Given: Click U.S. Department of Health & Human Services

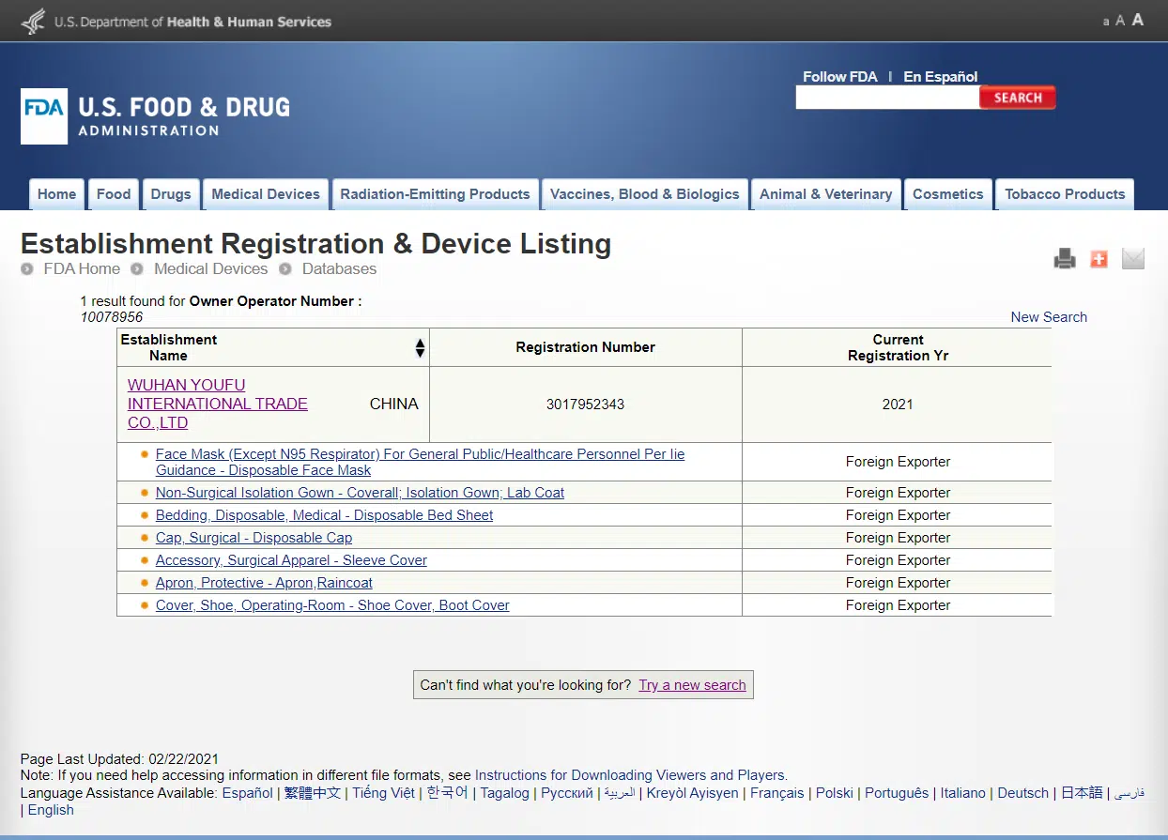Looking at the screenshot, I should [x=192, y=22].
